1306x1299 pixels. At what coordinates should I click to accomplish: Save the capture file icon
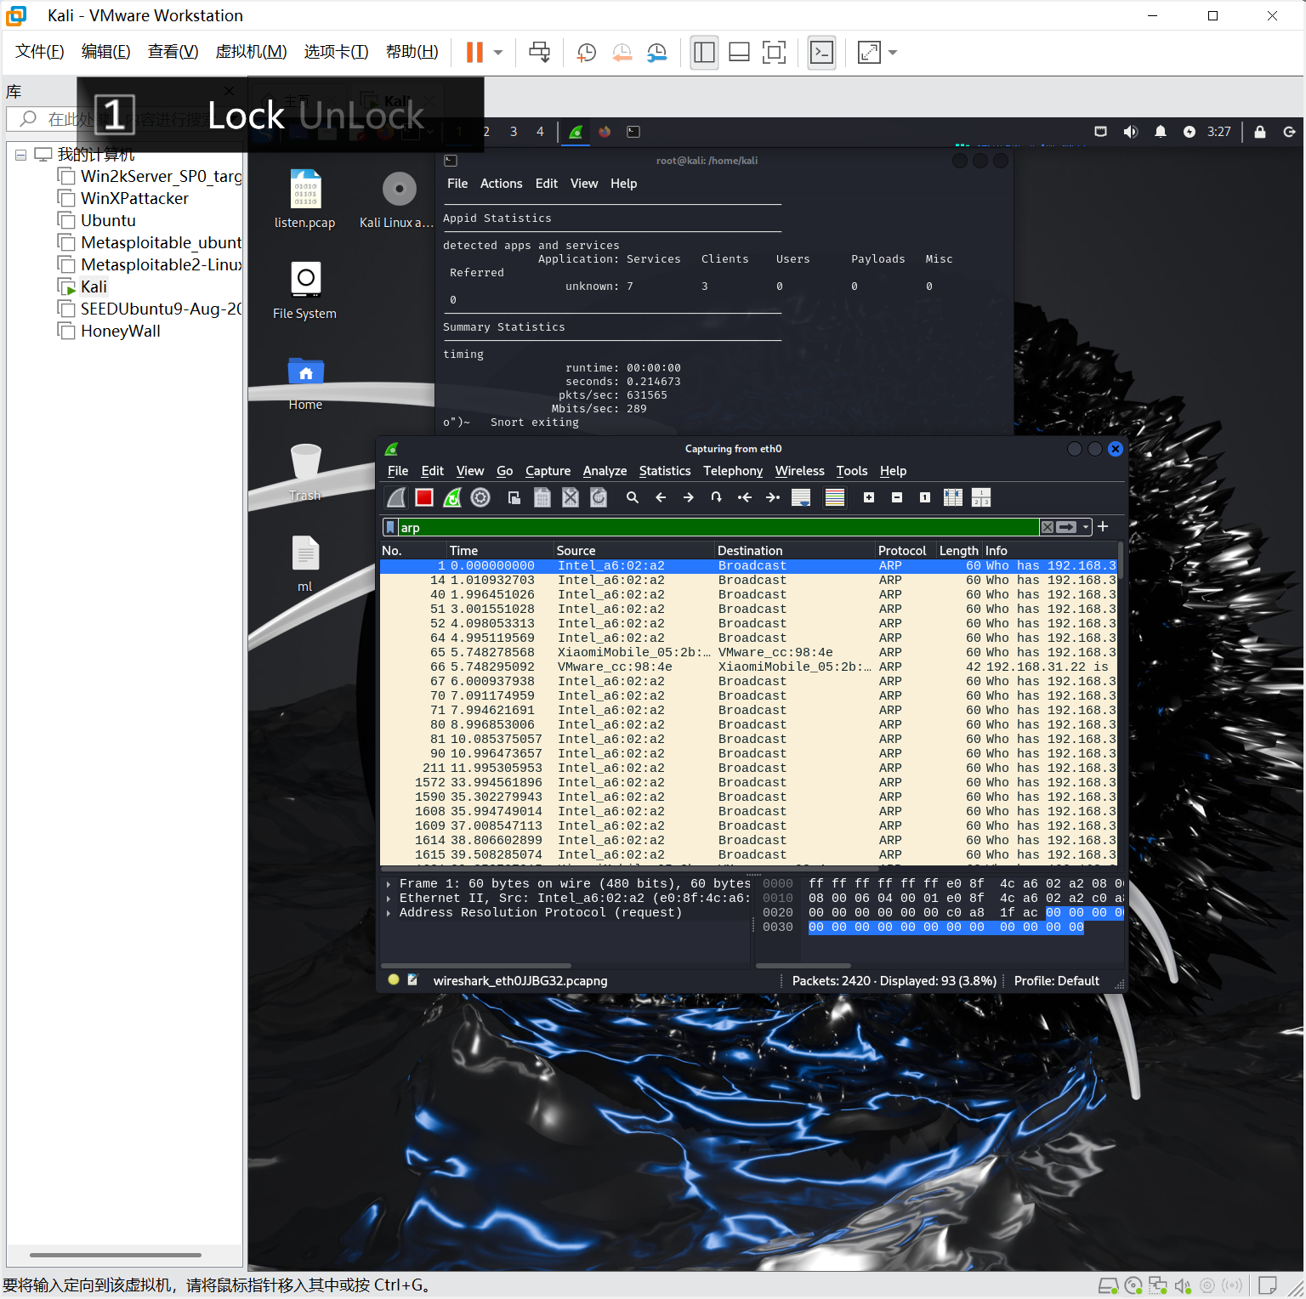pos(542,497)
